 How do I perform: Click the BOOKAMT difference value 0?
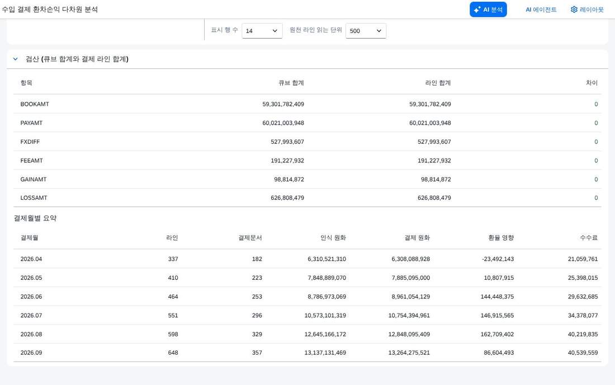(x=596, y=104)
